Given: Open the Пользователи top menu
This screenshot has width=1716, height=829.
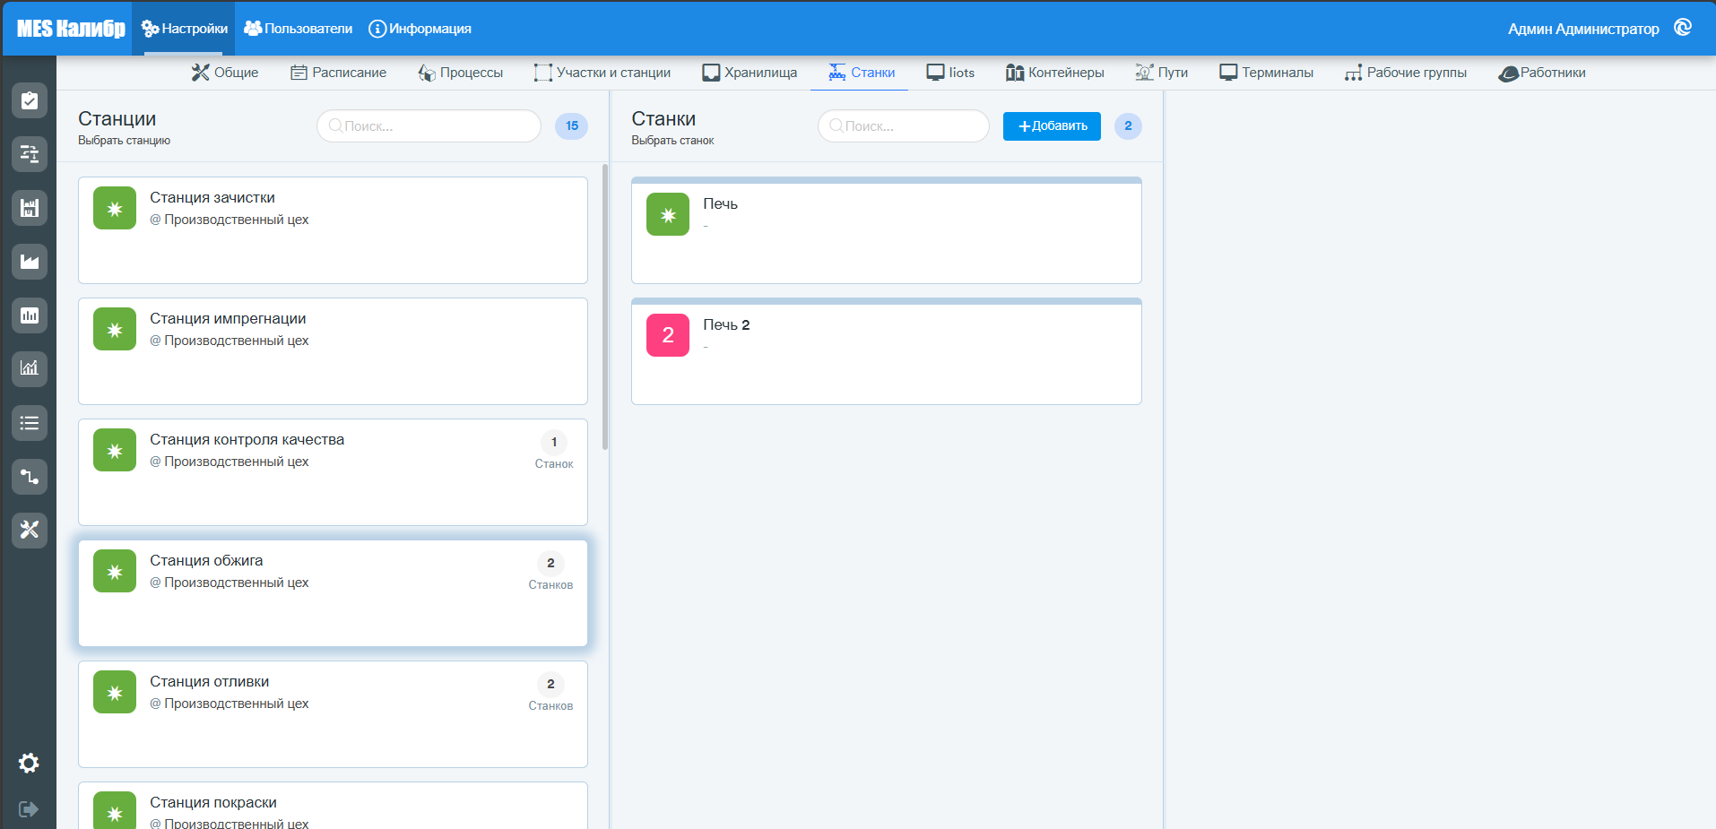Looking at the screenshot, I should pos(299,29).
